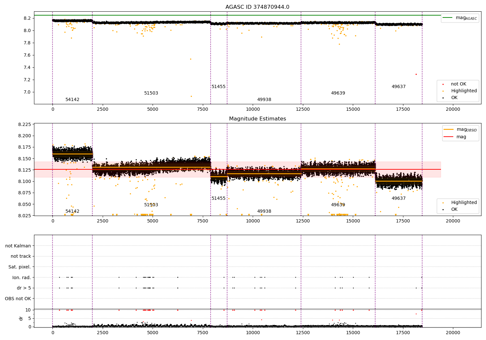Click the lowest orange outlier near magnitude 6.9
Image resolution: width=486 pixels, height=340 pixels.
point(191,96)
